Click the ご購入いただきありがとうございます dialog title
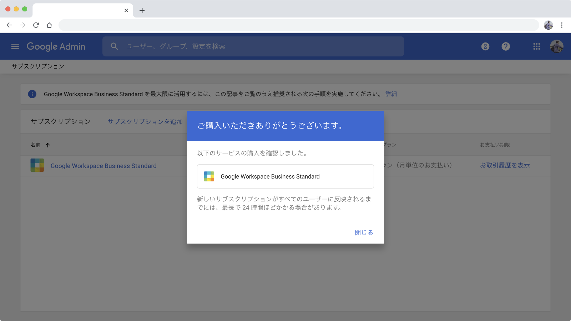 (x=270, y=126)
